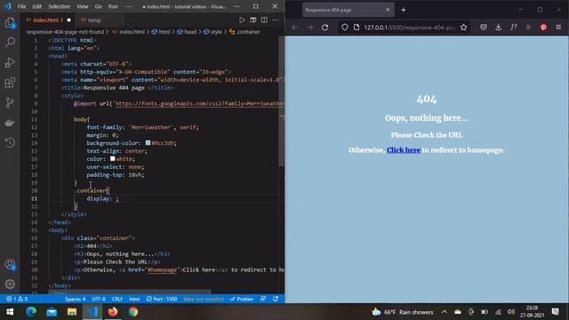Close the Responsive 404 page tab

388,10
